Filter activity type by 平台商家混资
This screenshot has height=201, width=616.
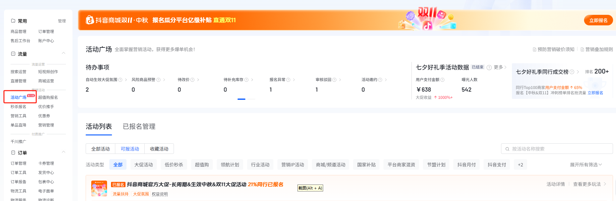click(402, 165)
